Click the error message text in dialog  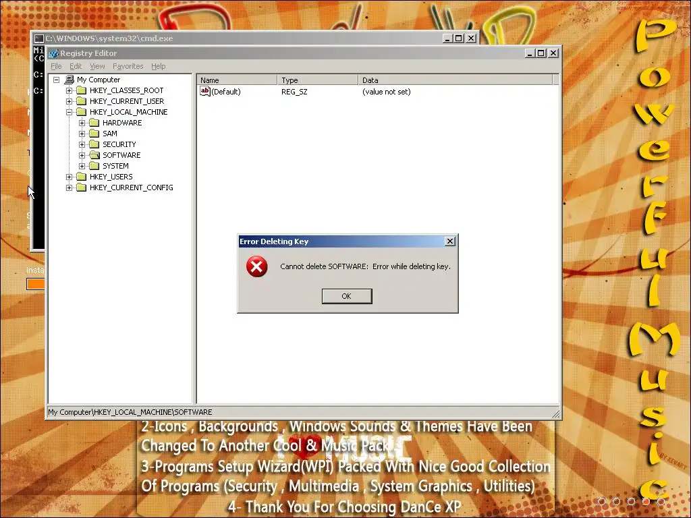click(365, 266)
